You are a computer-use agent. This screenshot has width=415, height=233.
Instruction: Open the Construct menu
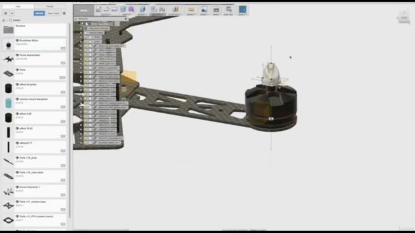tap(175, 14)
